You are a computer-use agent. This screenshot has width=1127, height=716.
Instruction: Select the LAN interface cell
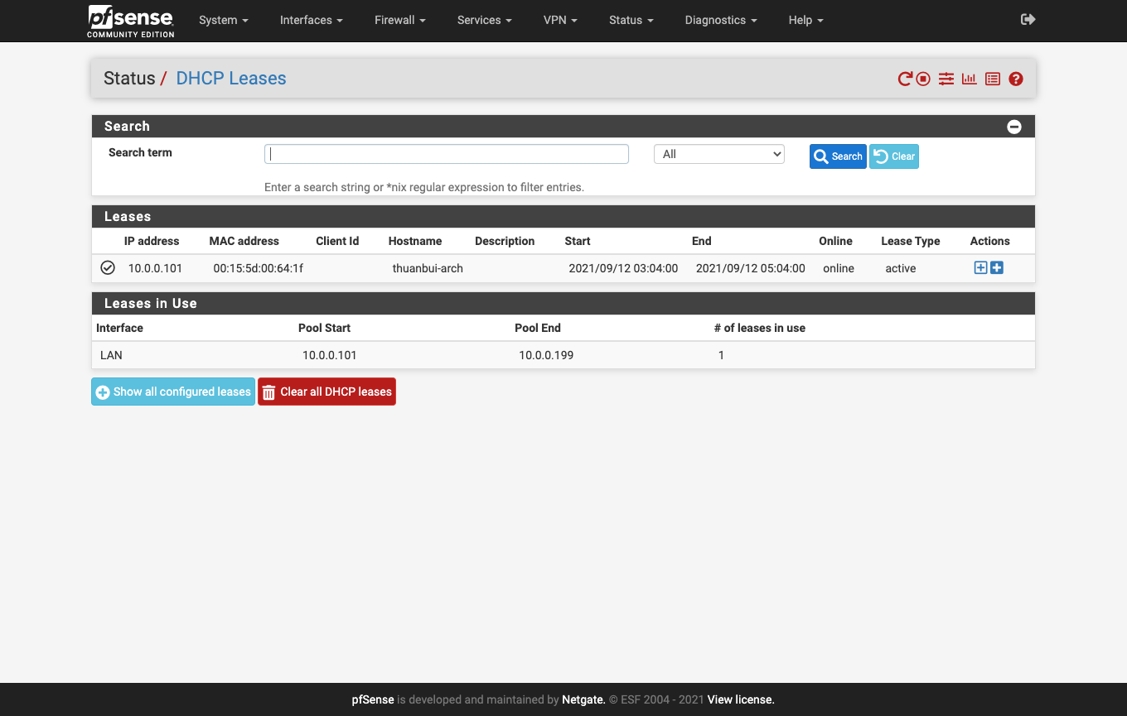[x=111, y=355]
